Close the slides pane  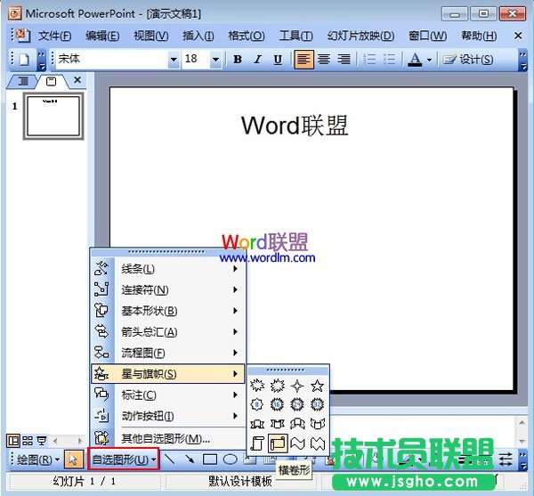pos(77,80)
